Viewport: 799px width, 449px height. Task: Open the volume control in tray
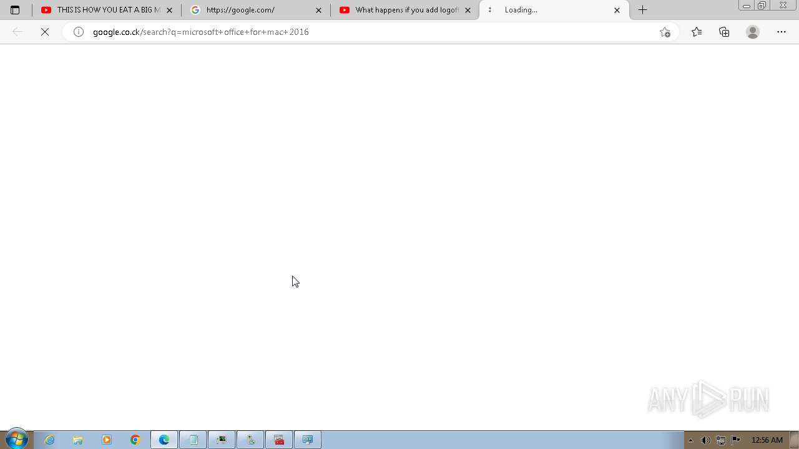pos(705,440)
